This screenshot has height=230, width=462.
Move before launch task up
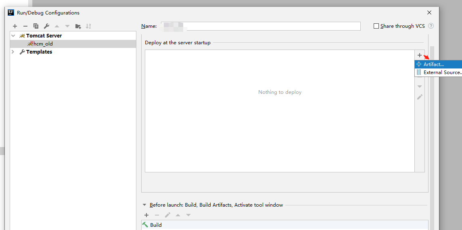click(178, 215)
